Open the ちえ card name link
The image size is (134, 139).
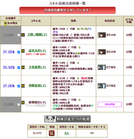[67, 133]
